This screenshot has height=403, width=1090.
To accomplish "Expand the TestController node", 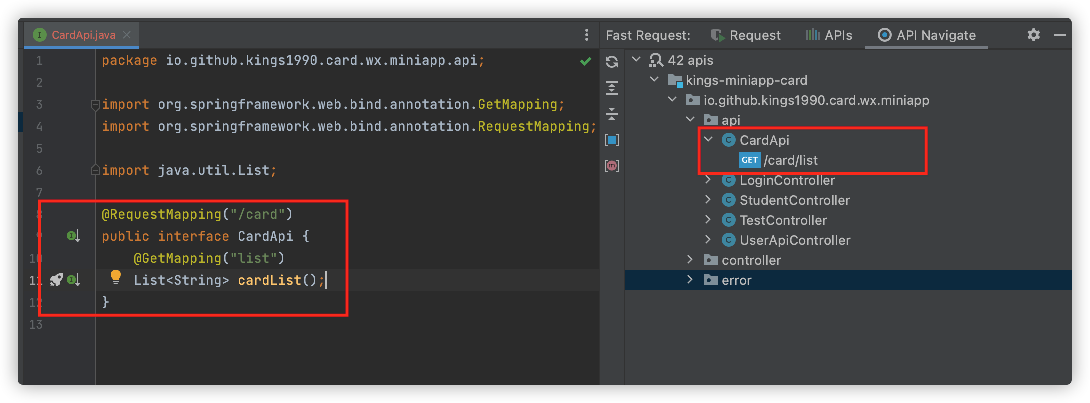I will 708,220.
